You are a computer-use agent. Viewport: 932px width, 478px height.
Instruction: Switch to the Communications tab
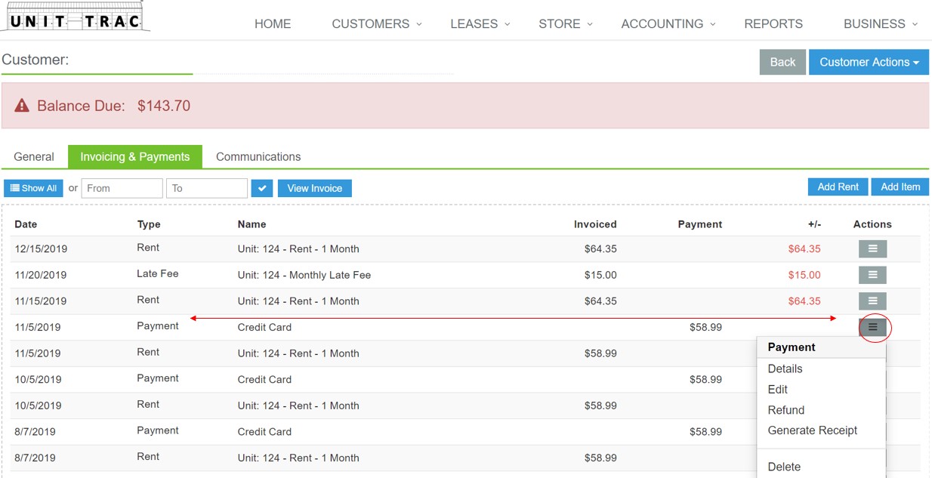click(258, 157)
